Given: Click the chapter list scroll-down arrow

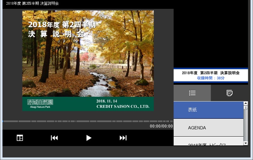Looking at the screenshot, I should [x=246, y=143].
